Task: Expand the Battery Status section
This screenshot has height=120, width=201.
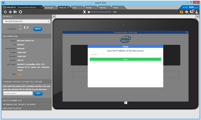Action: click(27, 108)
